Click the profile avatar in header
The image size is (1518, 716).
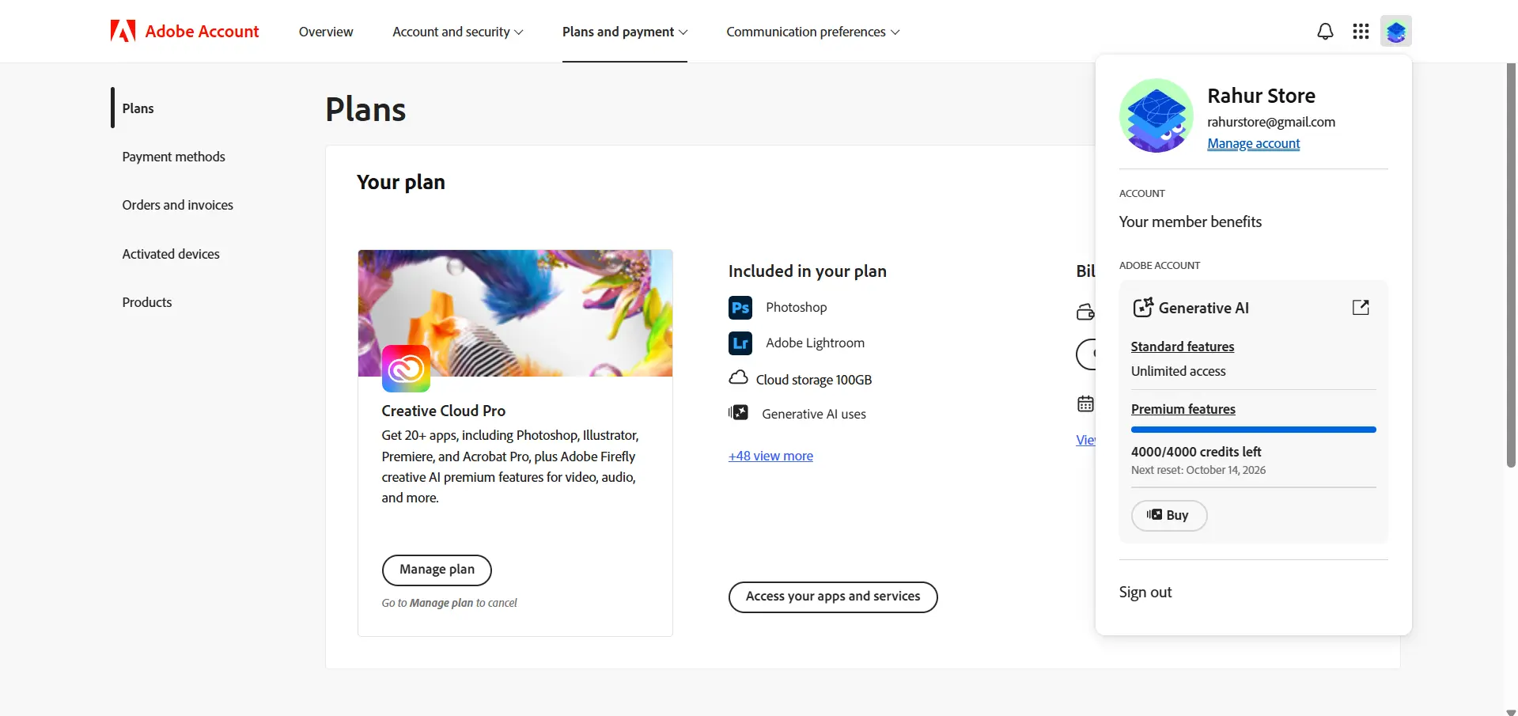pos(1396,32)
